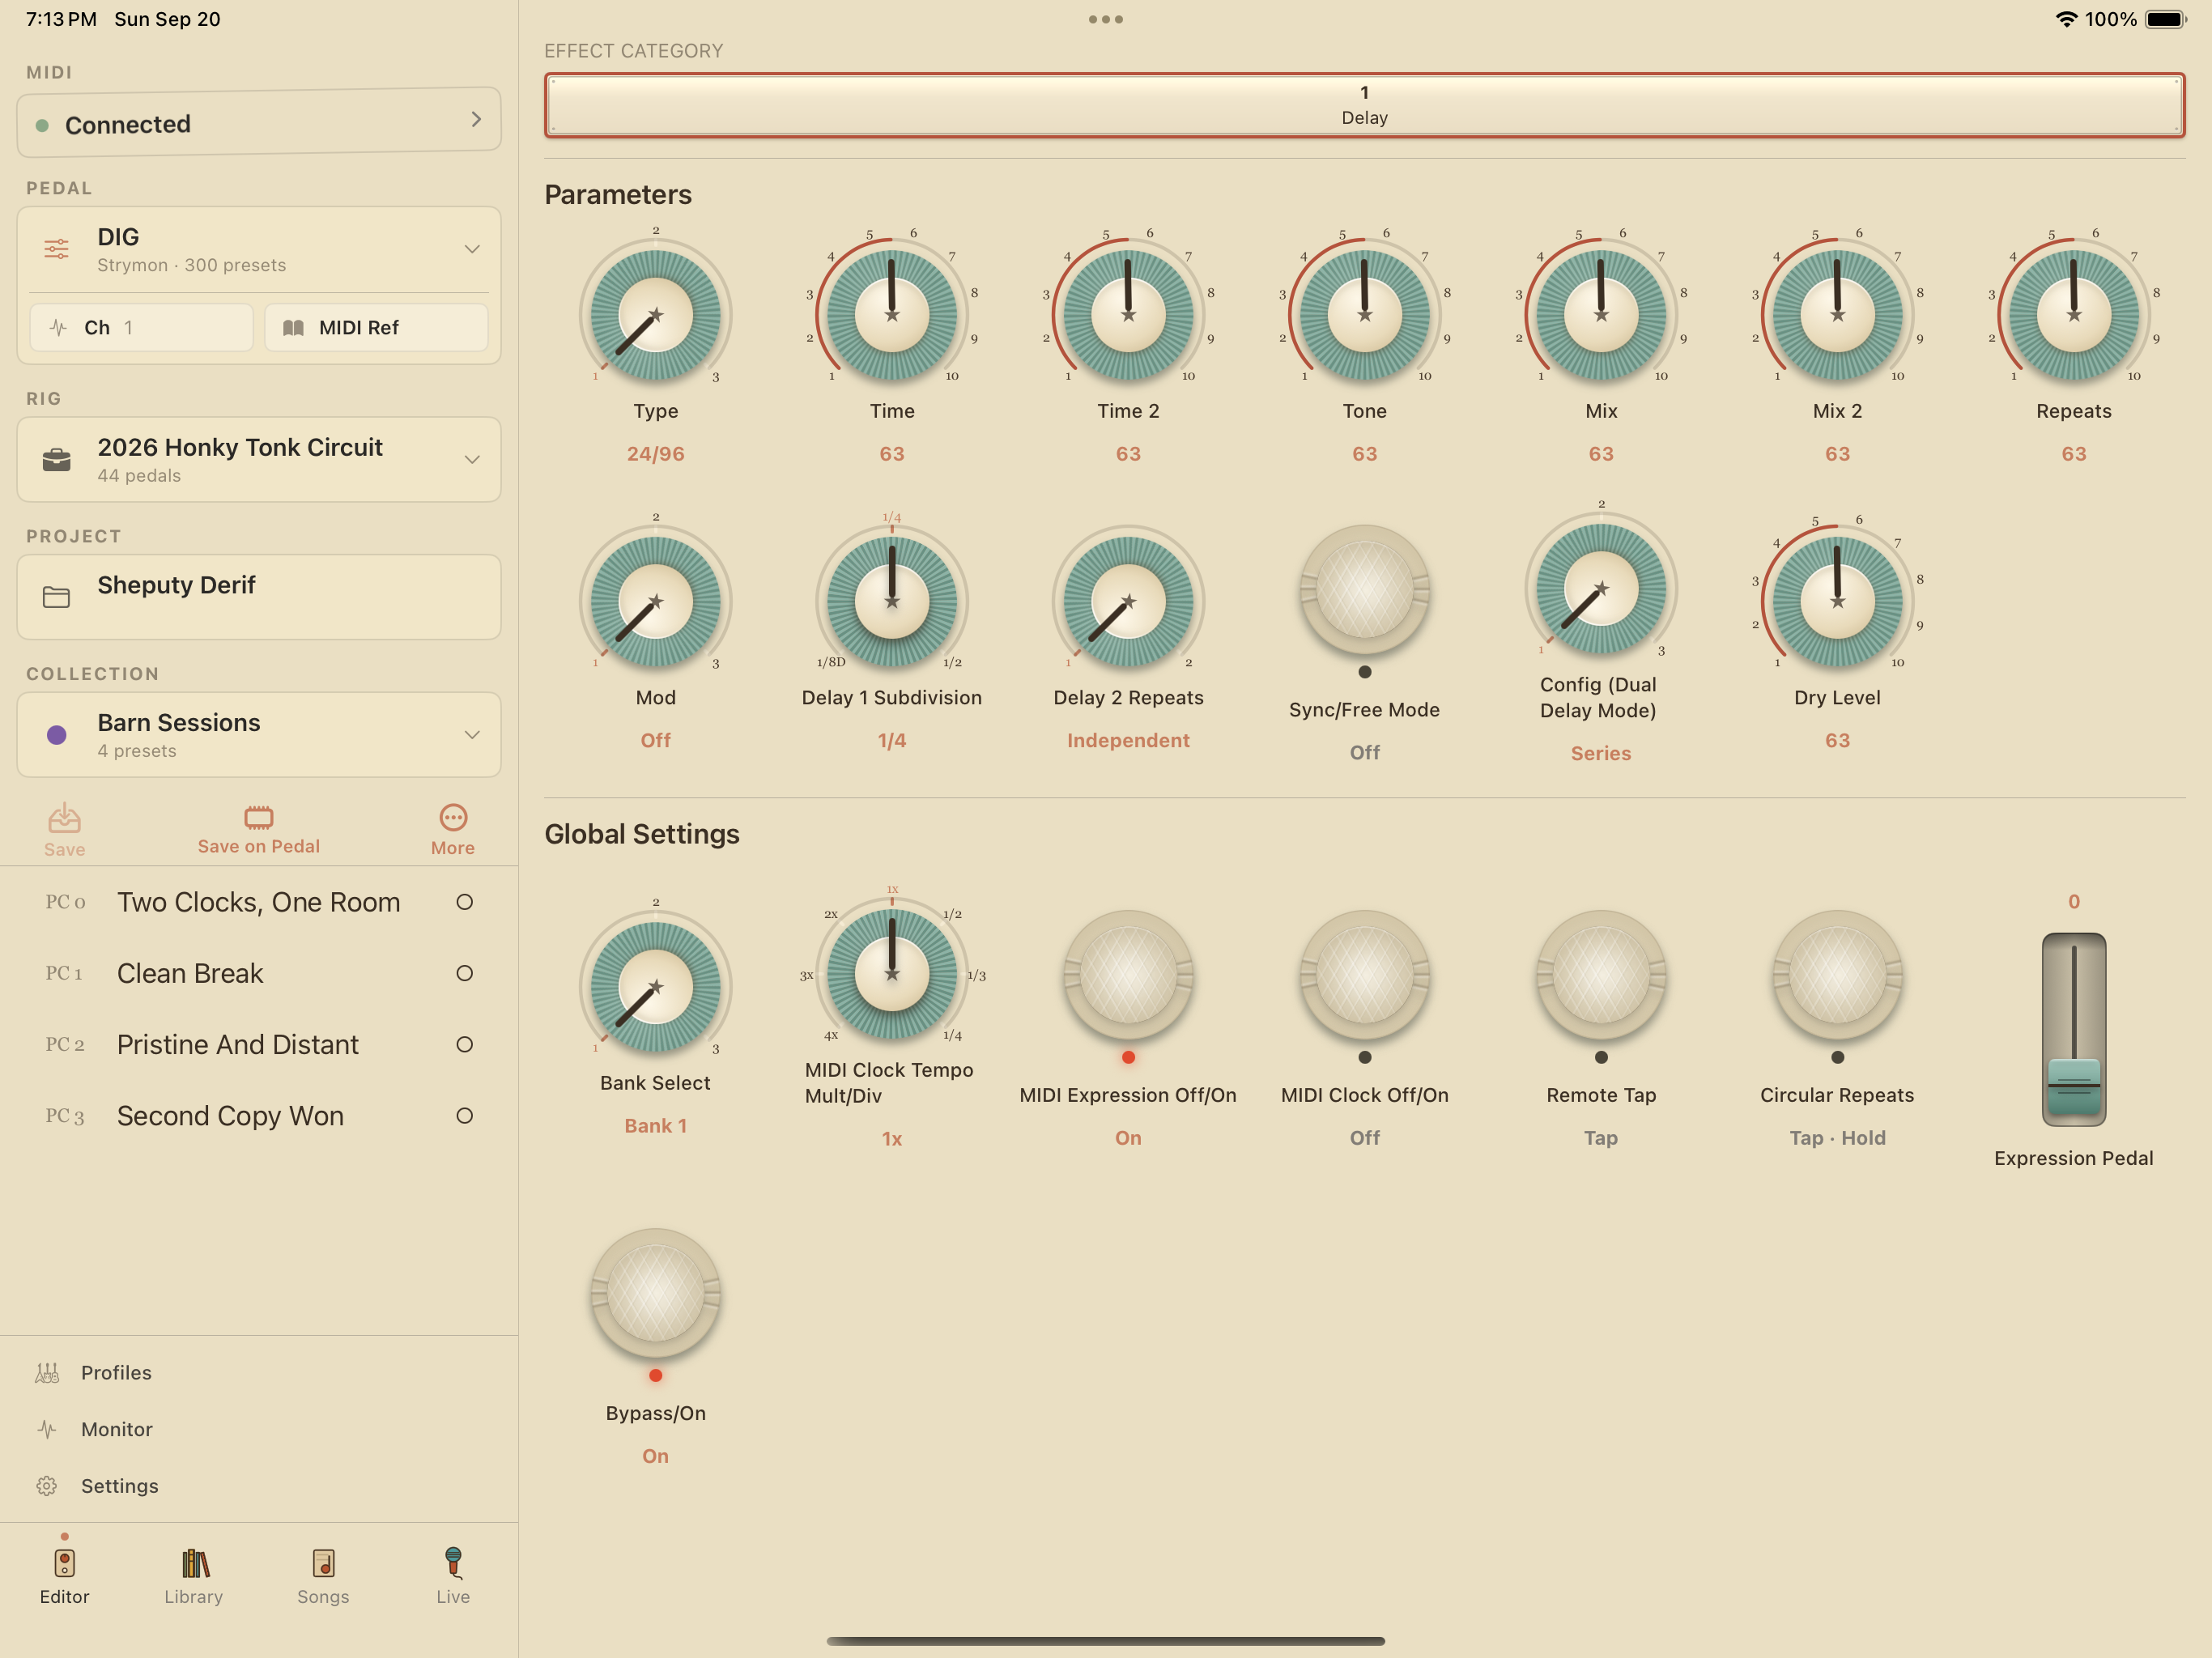Click the green MIDI connected status dot

(x=42, y=125)
